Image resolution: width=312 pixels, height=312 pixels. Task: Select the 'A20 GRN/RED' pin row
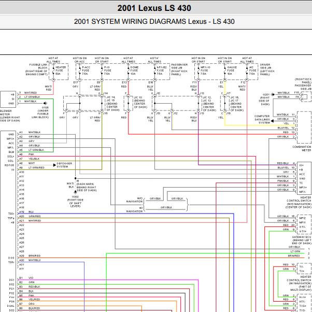point(30,216)
